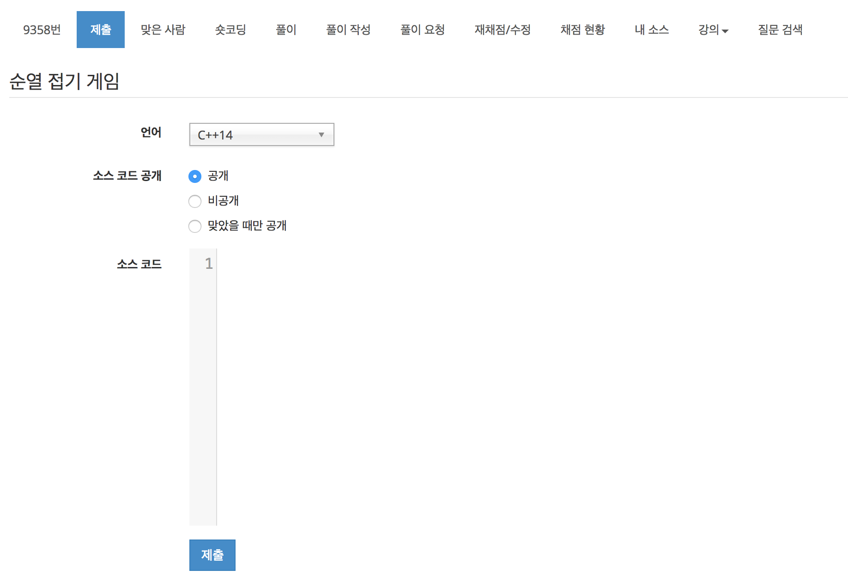Open the 풀이 요청 tab
Viewport: 848px width, 582px height.
pyautogui.click(x=423, y=30)
